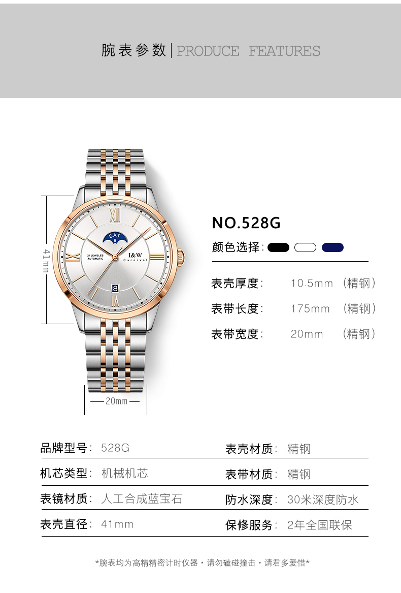
Task: Click the date window showing 8
Action: [115, 289]
